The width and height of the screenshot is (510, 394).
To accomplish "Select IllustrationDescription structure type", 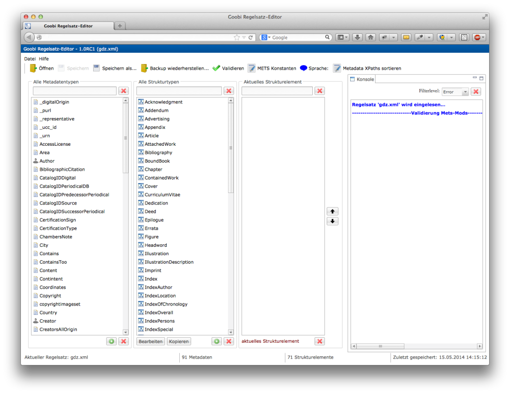I will pos(169,262).
